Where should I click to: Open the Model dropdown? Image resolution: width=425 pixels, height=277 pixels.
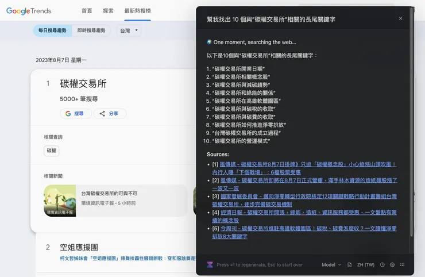[331, 265]
